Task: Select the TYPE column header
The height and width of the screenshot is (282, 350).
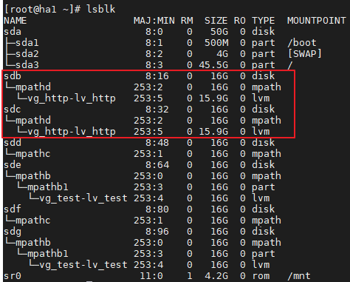Action: [264, 21]
